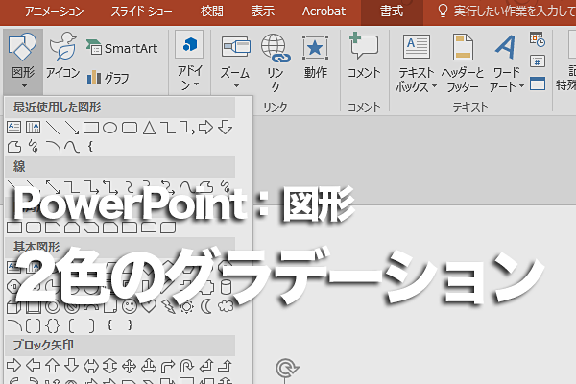Screen dimensions: 576x384
Task: Pick curve tool in recently used shapes
Action: (x=72, y=147)
